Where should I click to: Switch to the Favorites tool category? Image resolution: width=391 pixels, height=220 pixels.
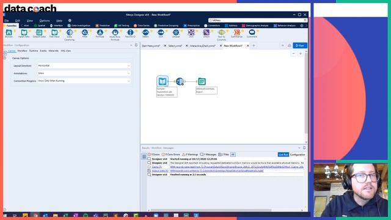click(11, 26)
